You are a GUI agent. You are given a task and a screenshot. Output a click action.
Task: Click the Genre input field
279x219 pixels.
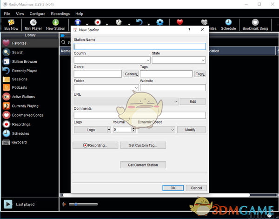pos(98,74)
